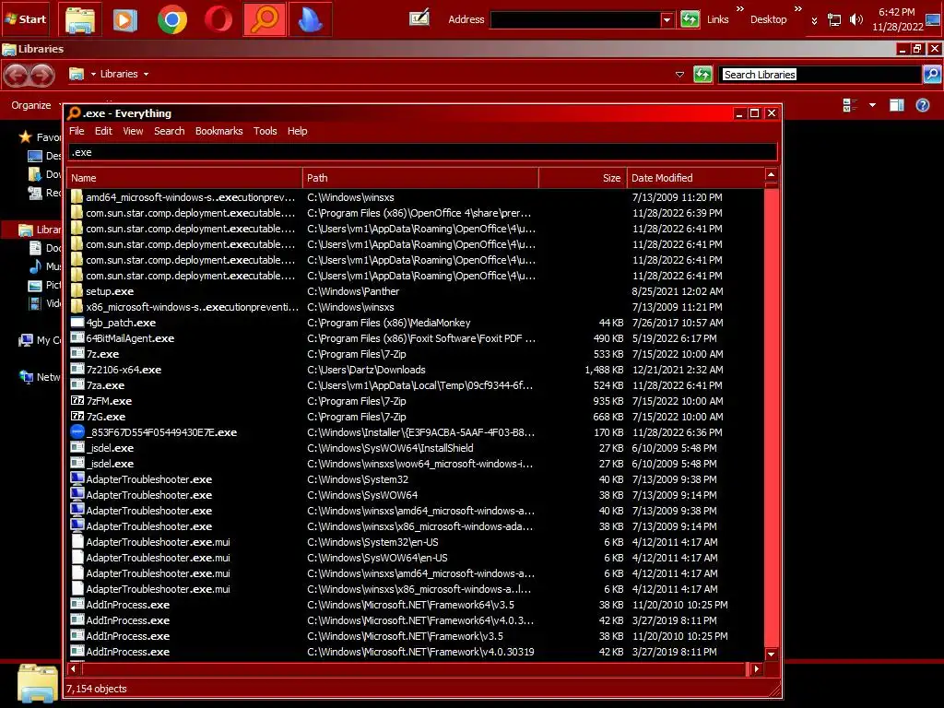944x708 pixels.
Task: Click the horizontal scroll right arrow
Action: pyautogui.click(x=756, y=668)
